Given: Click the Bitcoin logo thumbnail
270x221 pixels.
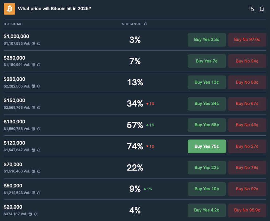Looking at the screenshot, I should (9, 9).
